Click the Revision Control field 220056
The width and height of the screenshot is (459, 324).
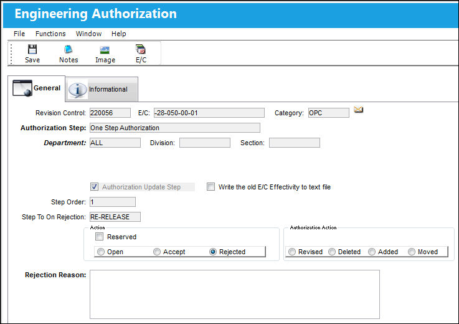point(110,113)
